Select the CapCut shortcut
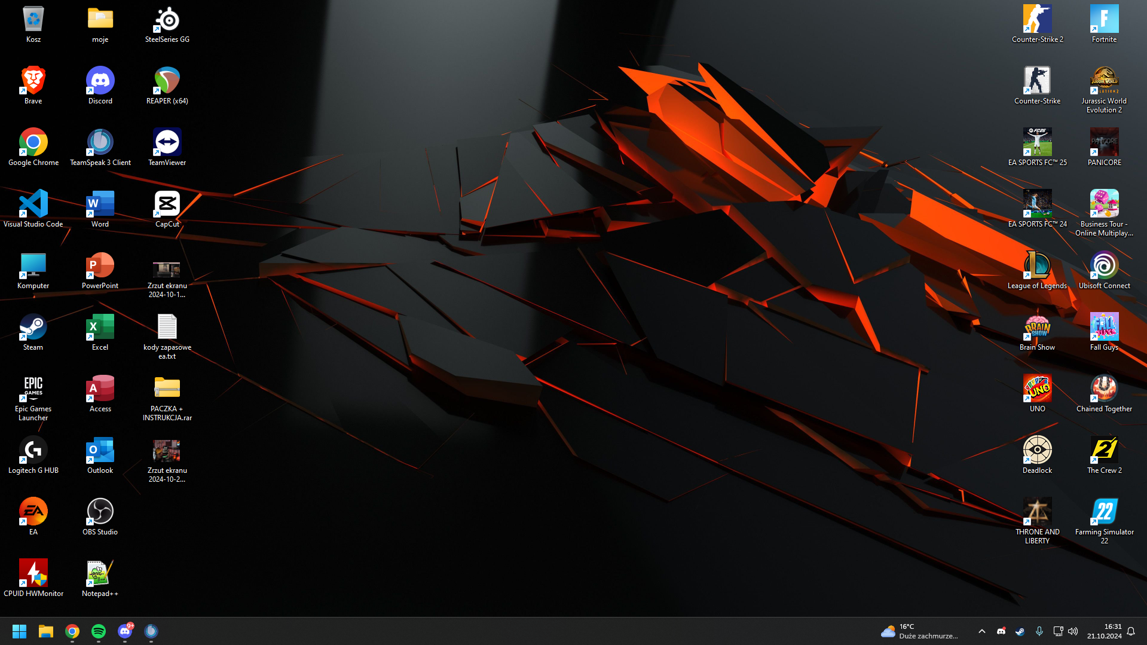The height and width of the screenshot is (645, 1147). 167,209
